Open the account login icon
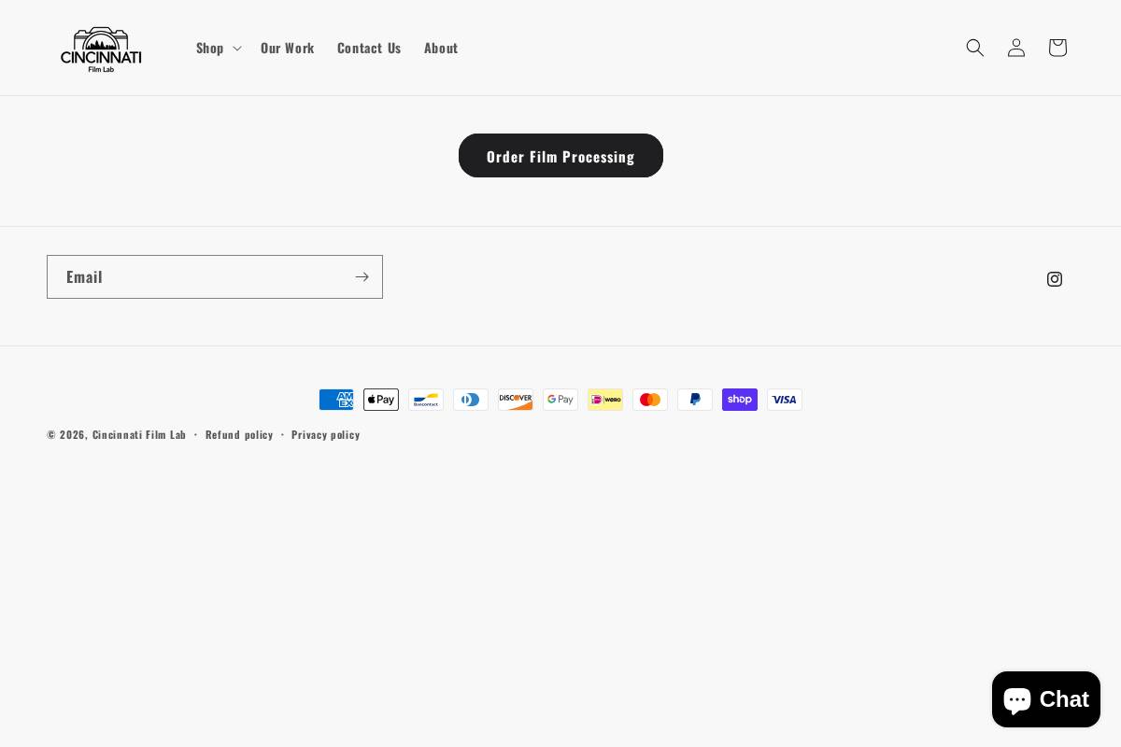The width and height of the screenshot is (1121, 747). pyautogui.click(x=1016, y=48)
